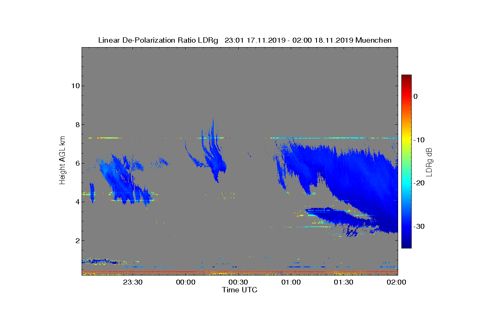This screenshot has height=328, width=492.
Task: Click the colorbar label '-20'
Action: [419, 183]
